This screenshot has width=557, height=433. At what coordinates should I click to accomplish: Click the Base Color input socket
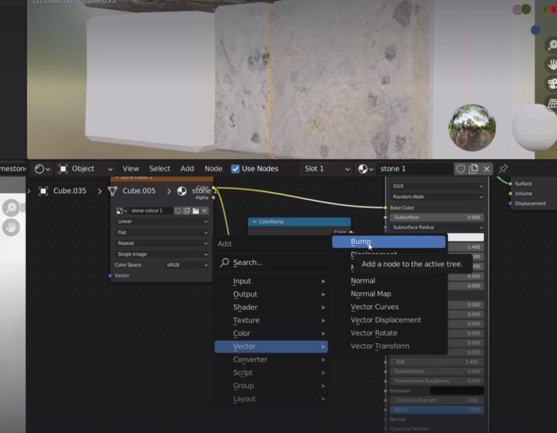(386, 208)
